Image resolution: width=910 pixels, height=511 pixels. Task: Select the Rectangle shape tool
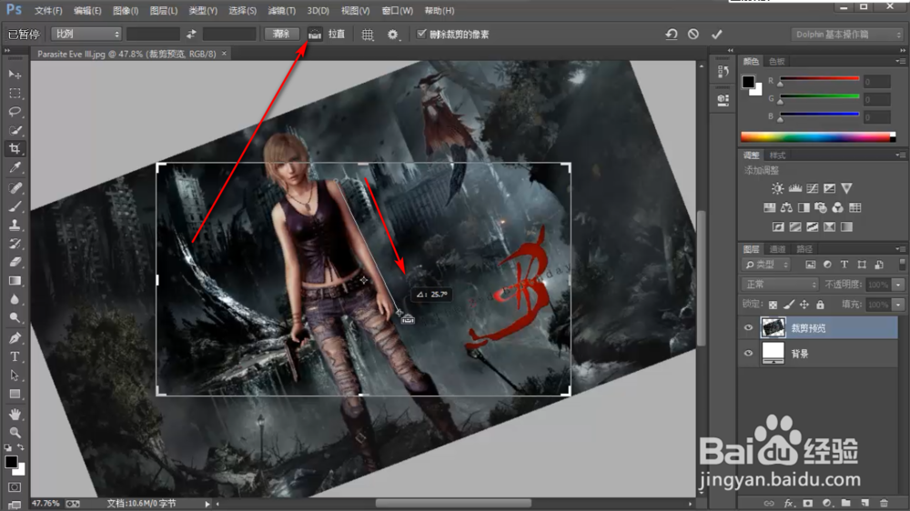(15, 394)
